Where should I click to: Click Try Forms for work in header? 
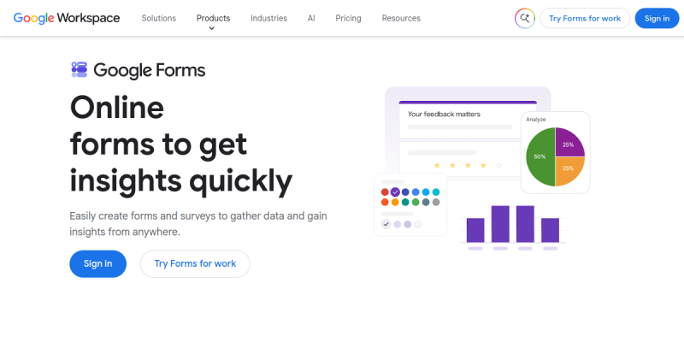[x=585, y=18]
